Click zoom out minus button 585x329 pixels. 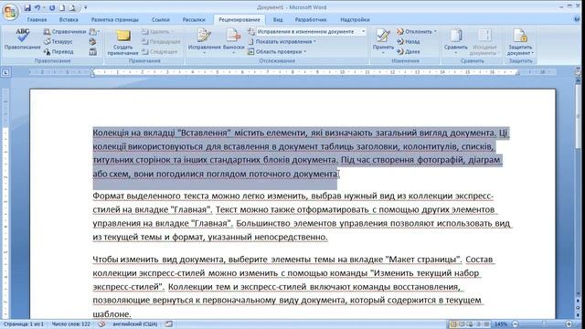pos(516,324)
